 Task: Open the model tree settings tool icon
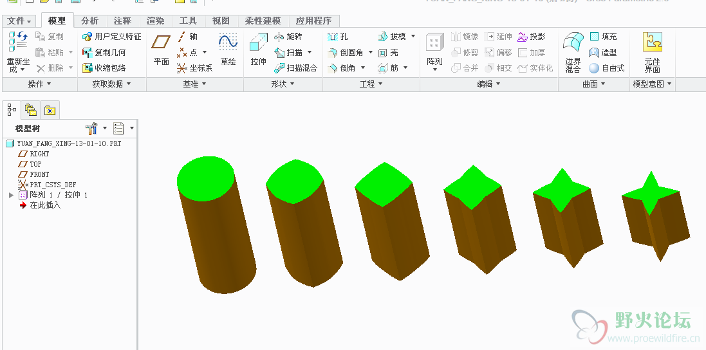click(x=91, y=129)
